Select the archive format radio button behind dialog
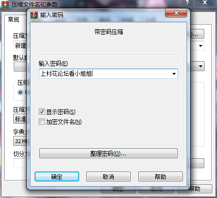 point(20,92)
